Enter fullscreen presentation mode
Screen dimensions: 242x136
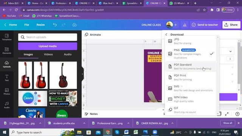(x=227, y=114)
